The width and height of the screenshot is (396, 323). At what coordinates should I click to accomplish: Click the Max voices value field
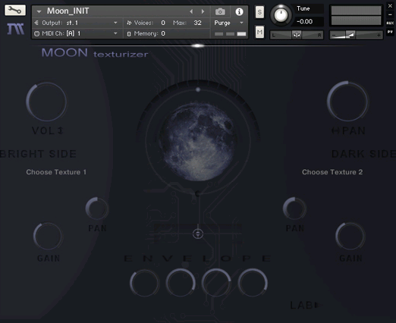coord(197,23)
